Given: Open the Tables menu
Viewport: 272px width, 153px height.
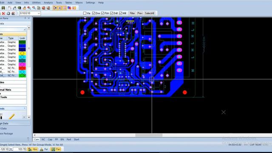Looking at the screenshot, I should click(x=69, y=3).
